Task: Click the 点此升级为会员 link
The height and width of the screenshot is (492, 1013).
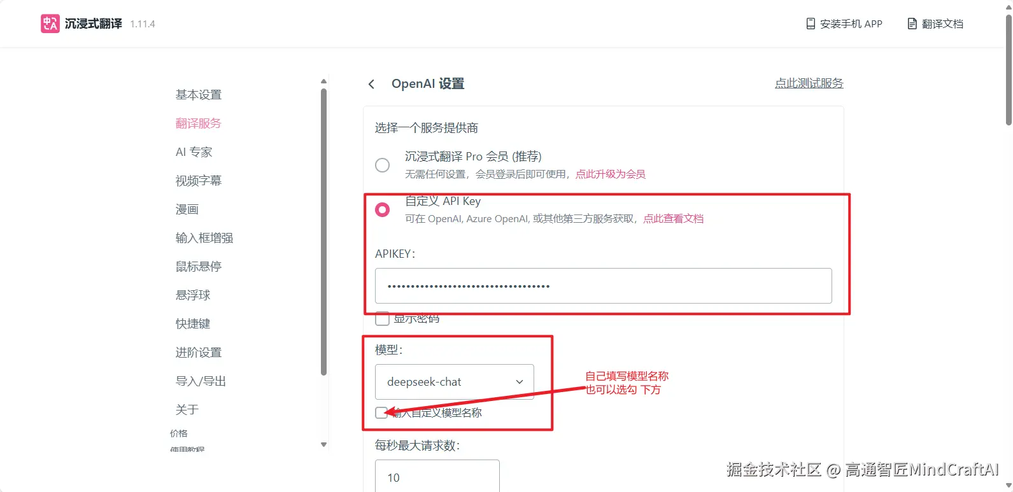Action: pyautogui.click(x=611, y=174)
